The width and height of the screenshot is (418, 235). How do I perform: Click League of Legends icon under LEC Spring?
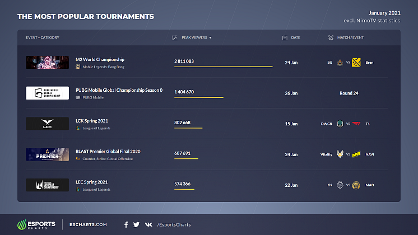coord(78,190)
